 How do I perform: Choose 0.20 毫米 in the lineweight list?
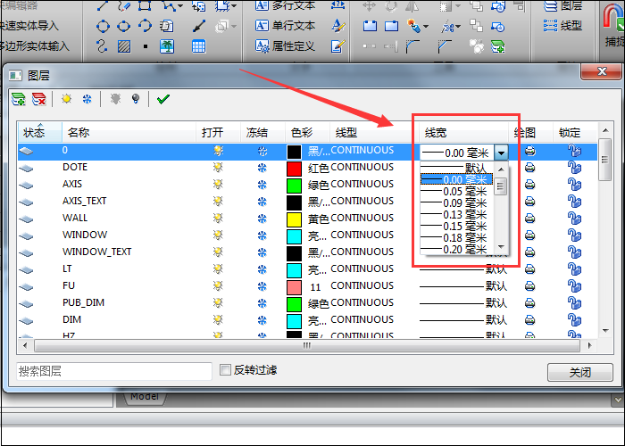457,249
